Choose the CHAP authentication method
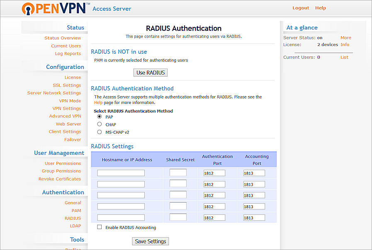Image resolution: width=372 pixels, height=250 pixels. coord(100,124)
